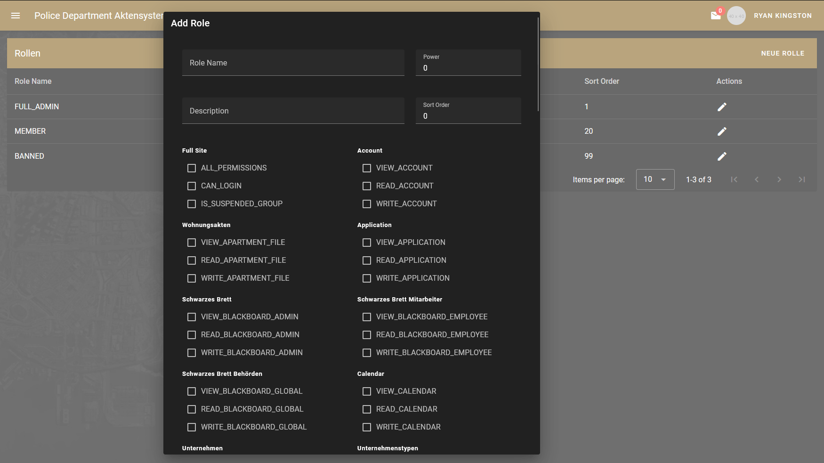
Task: Click sort order value 99
Action: (x=589, y=156)
